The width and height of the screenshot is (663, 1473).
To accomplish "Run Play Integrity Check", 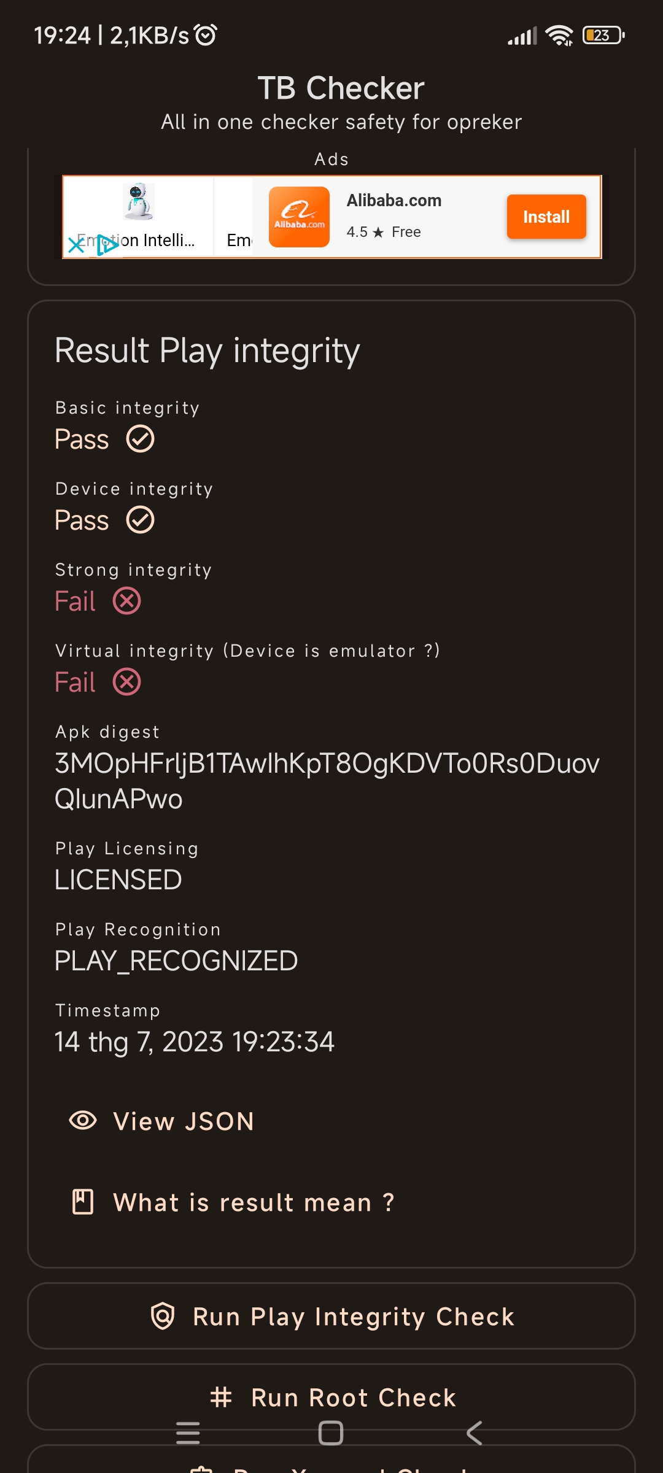I will [x=331, y=1316].
